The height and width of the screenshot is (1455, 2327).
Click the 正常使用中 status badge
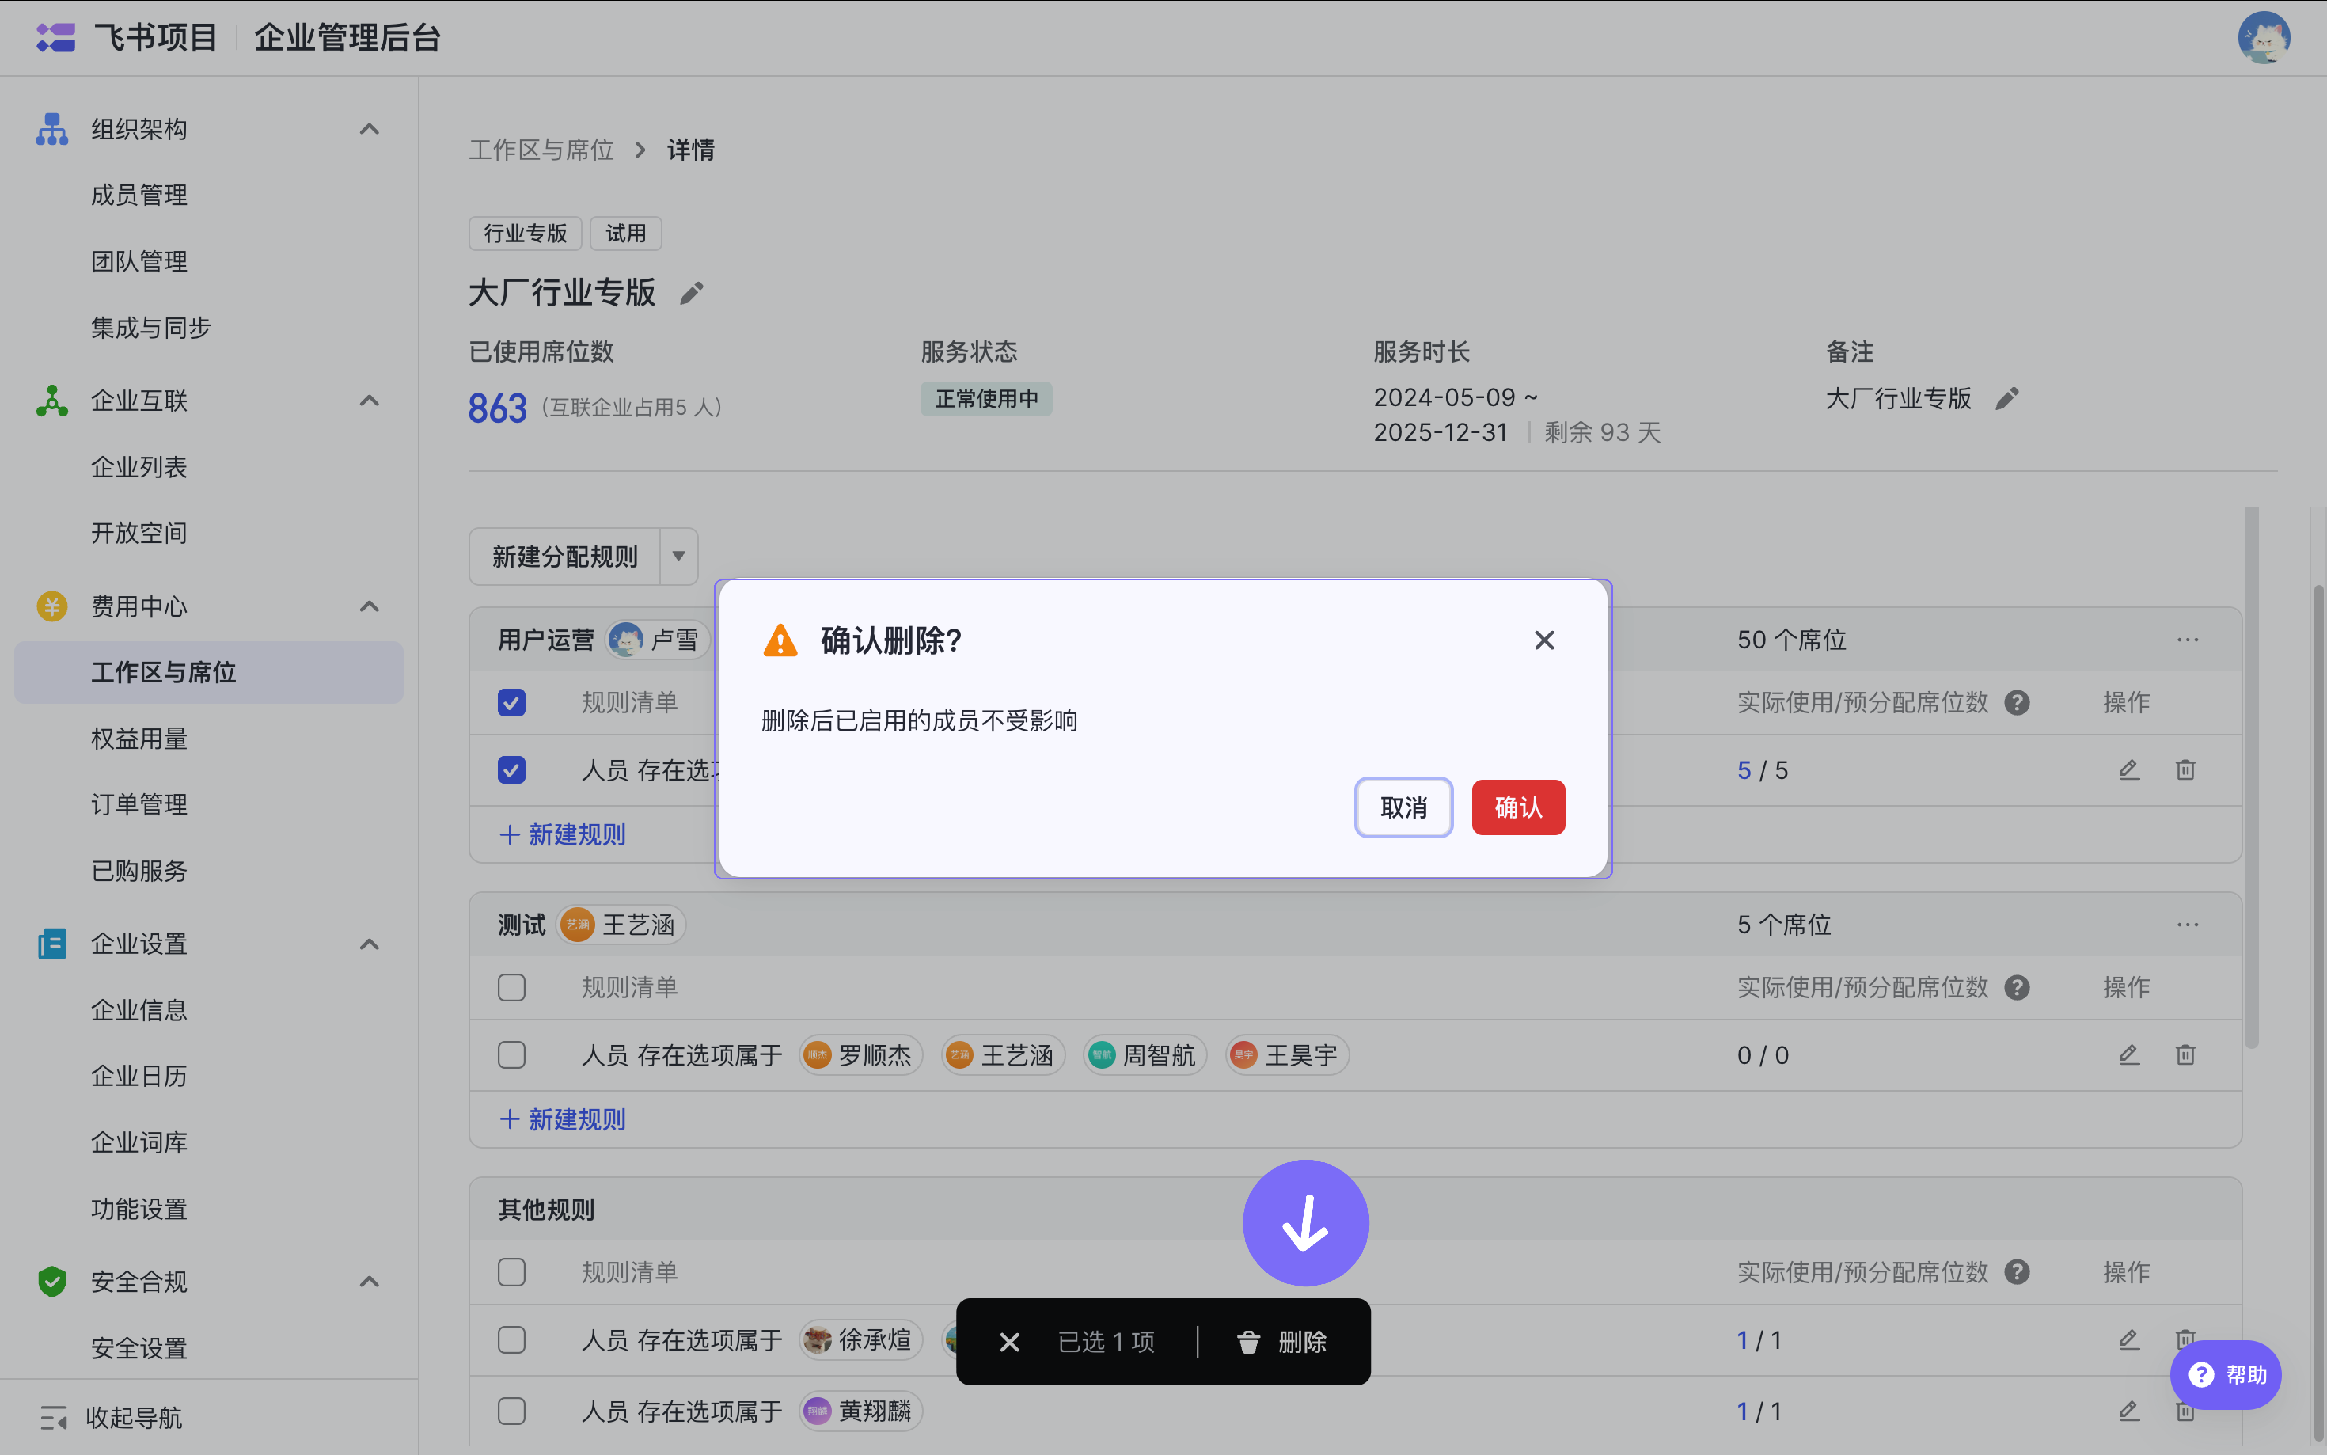[986, 399]
